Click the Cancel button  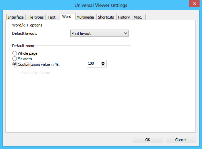181,139
